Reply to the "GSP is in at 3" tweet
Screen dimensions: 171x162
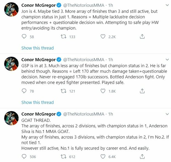tap(24, 91)
